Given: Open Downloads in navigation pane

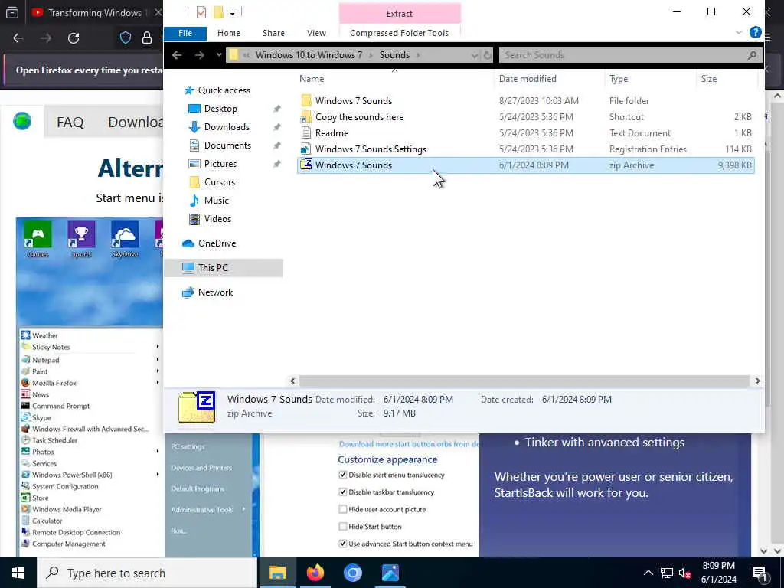Looking at the screenshot, I should click(227, 127).
